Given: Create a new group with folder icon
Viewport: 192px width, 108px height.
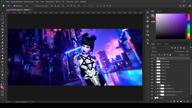Looking at the screenshot, I should tap(181, 101).
